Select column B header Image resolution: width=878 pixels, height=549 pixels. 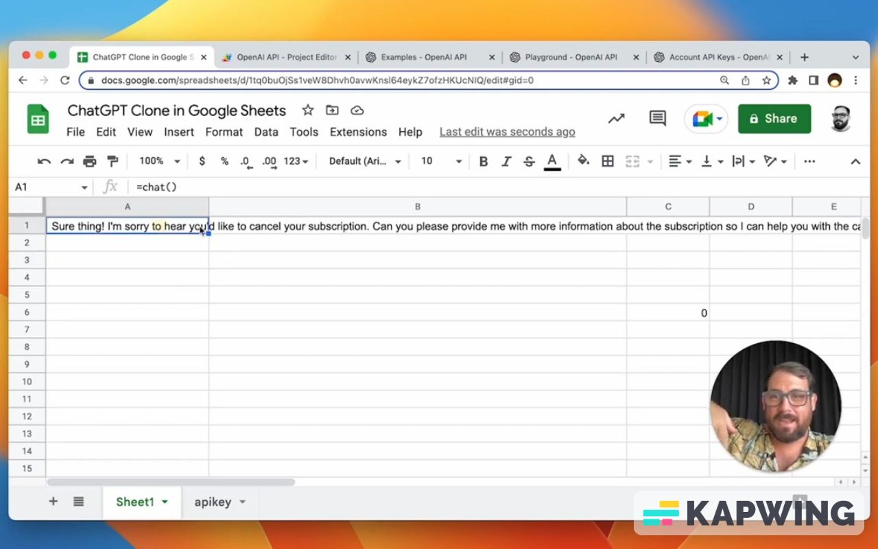click(417, 207)
